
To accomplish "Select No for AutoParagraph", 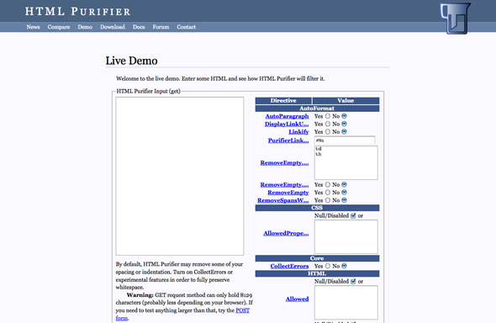I will point(344,116).
